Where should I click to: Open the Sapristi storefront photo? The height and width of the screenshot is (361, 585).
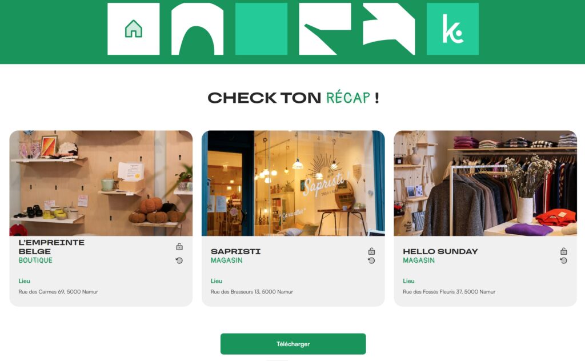293,183
